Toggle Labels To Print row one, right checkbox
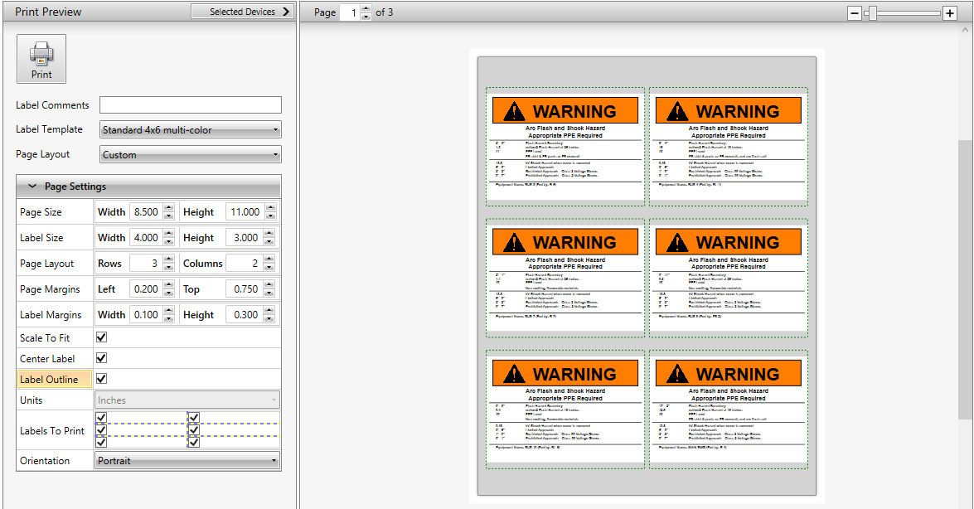 194,417
